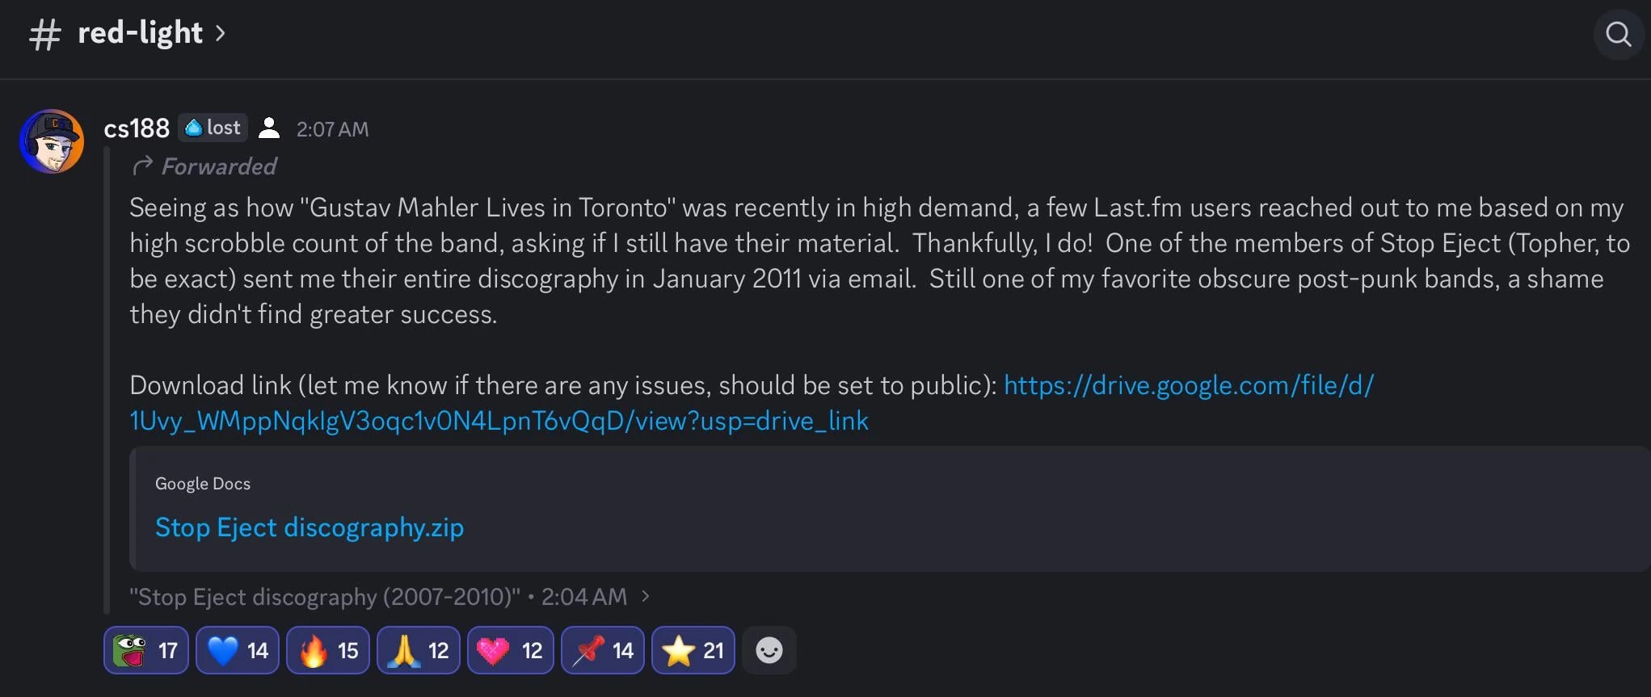Toggle the pink pixel heart reaction
Screen dimensions: 1651x697
[511, 650]
